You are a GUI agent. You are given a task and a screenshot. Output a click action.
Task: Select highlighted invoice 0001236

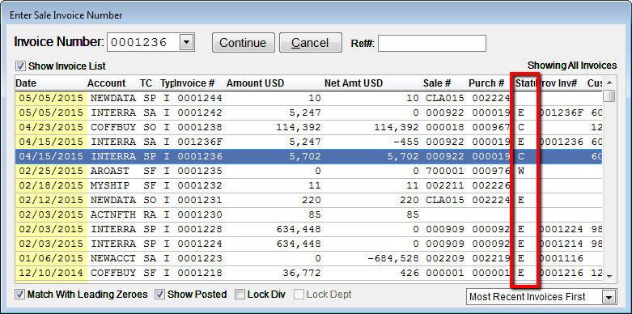coord(308,156)
